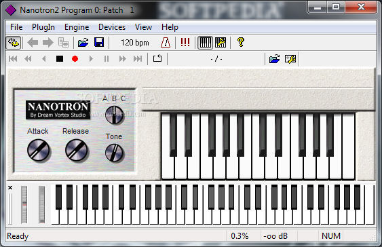Open player settings wrench icon in transport bar
This screenshot has width=382, height=247.
point(290,59)
